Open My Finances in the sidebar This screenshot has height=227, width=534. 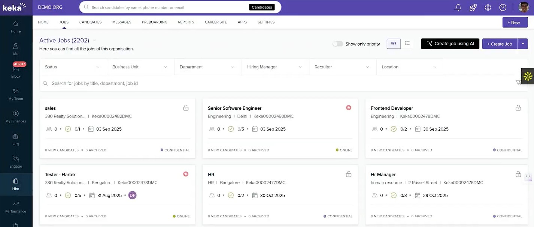16,117
